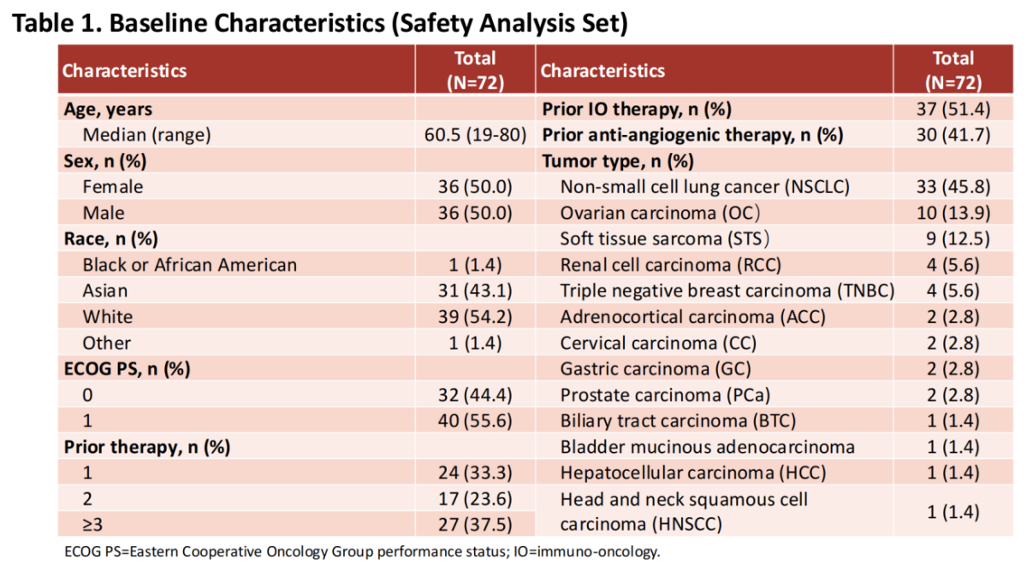Click the 'Prior IO therapy, n (%)' label

click(x=636, y=109)
